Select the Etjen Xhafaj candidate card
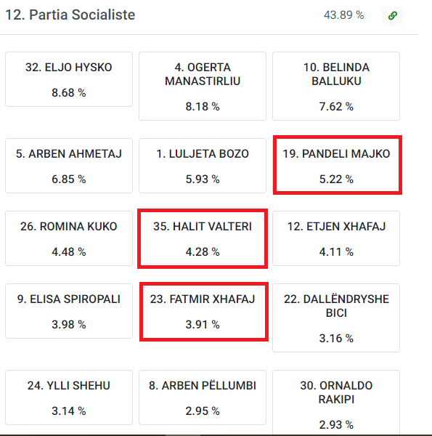The width and height of the screenshot is (432, 436). (x=336, y=238)
